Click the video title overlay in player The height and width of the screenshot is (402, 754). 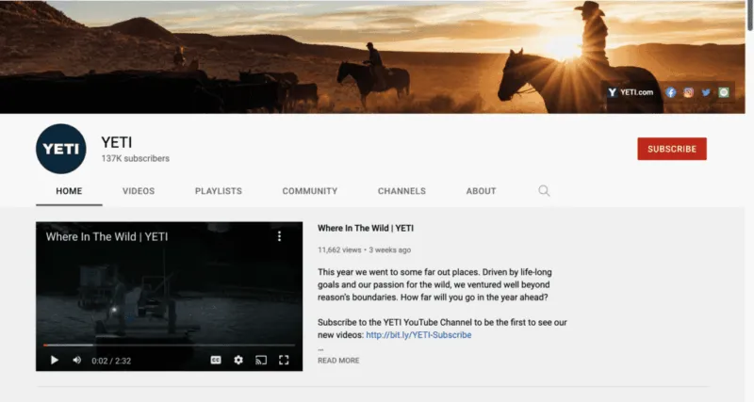pyautogui.click(x=107, y=237)
